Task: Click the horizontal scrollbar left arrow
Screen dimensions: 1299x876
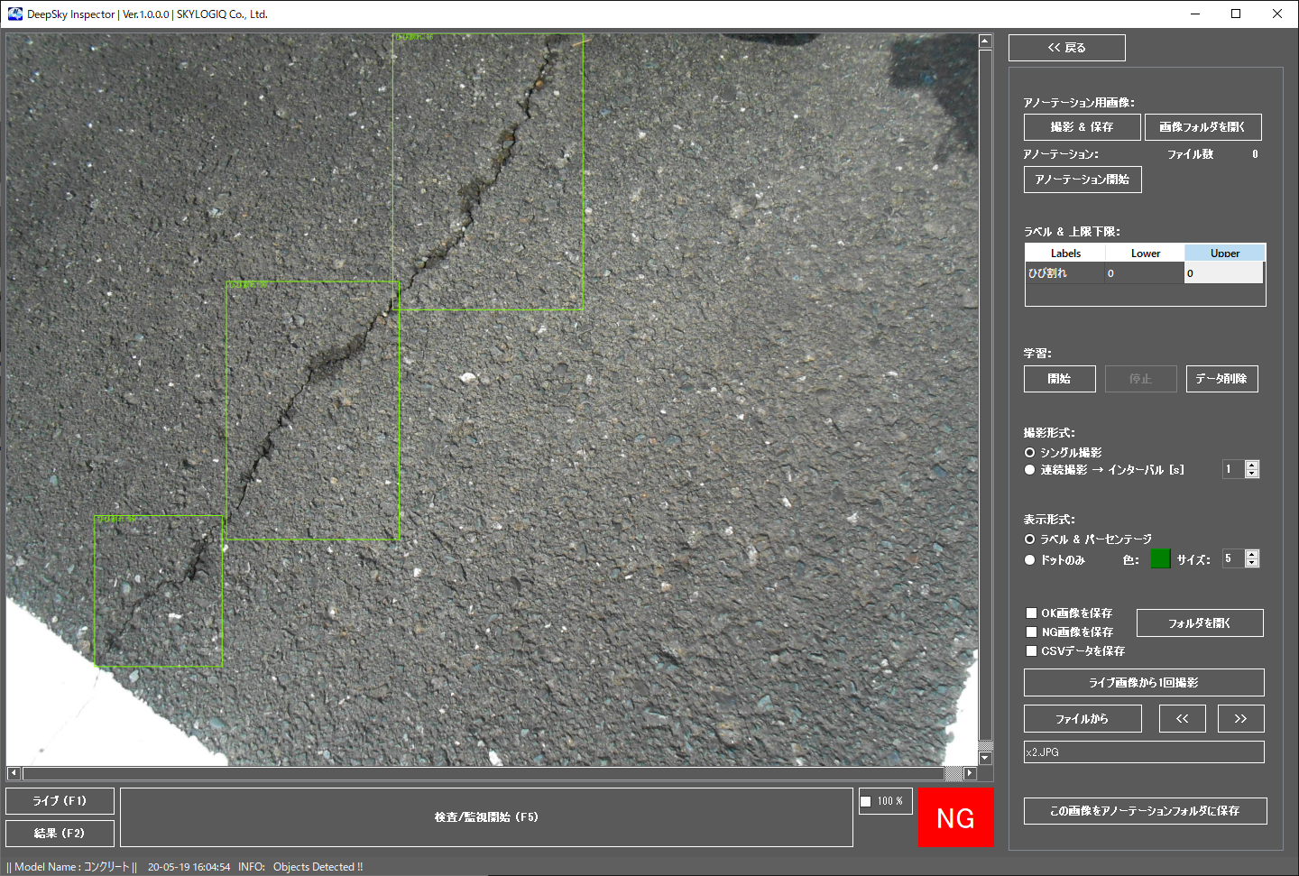Action: (x=14, y=773)
